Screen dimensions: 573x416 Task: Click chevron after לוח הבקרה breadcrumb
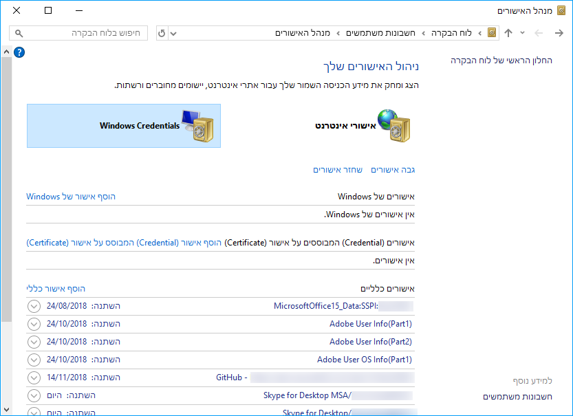click(424, 33)
